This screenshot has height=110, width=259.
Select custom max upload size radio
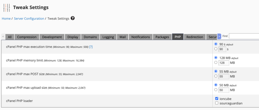(216, 90)
